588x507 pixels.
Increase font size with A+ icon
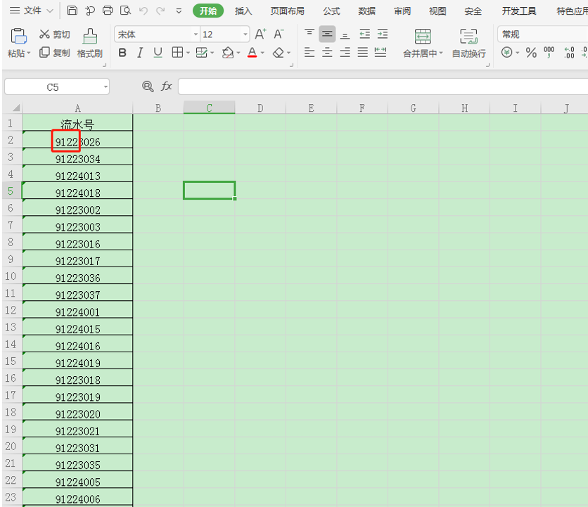tap(260, 34)
